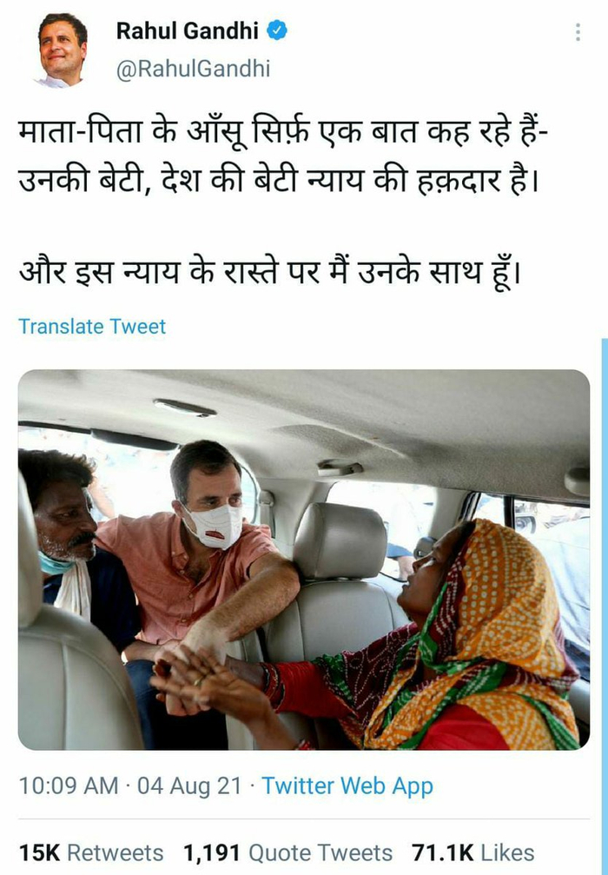Open the attached car photo

point(304,560)
